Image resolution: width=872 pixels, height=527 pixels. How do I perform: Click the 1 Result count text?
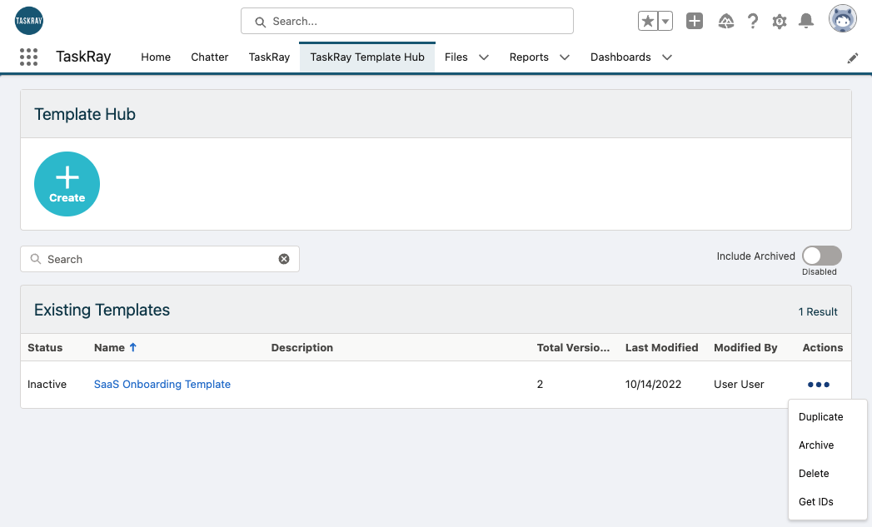pos(818,312)
